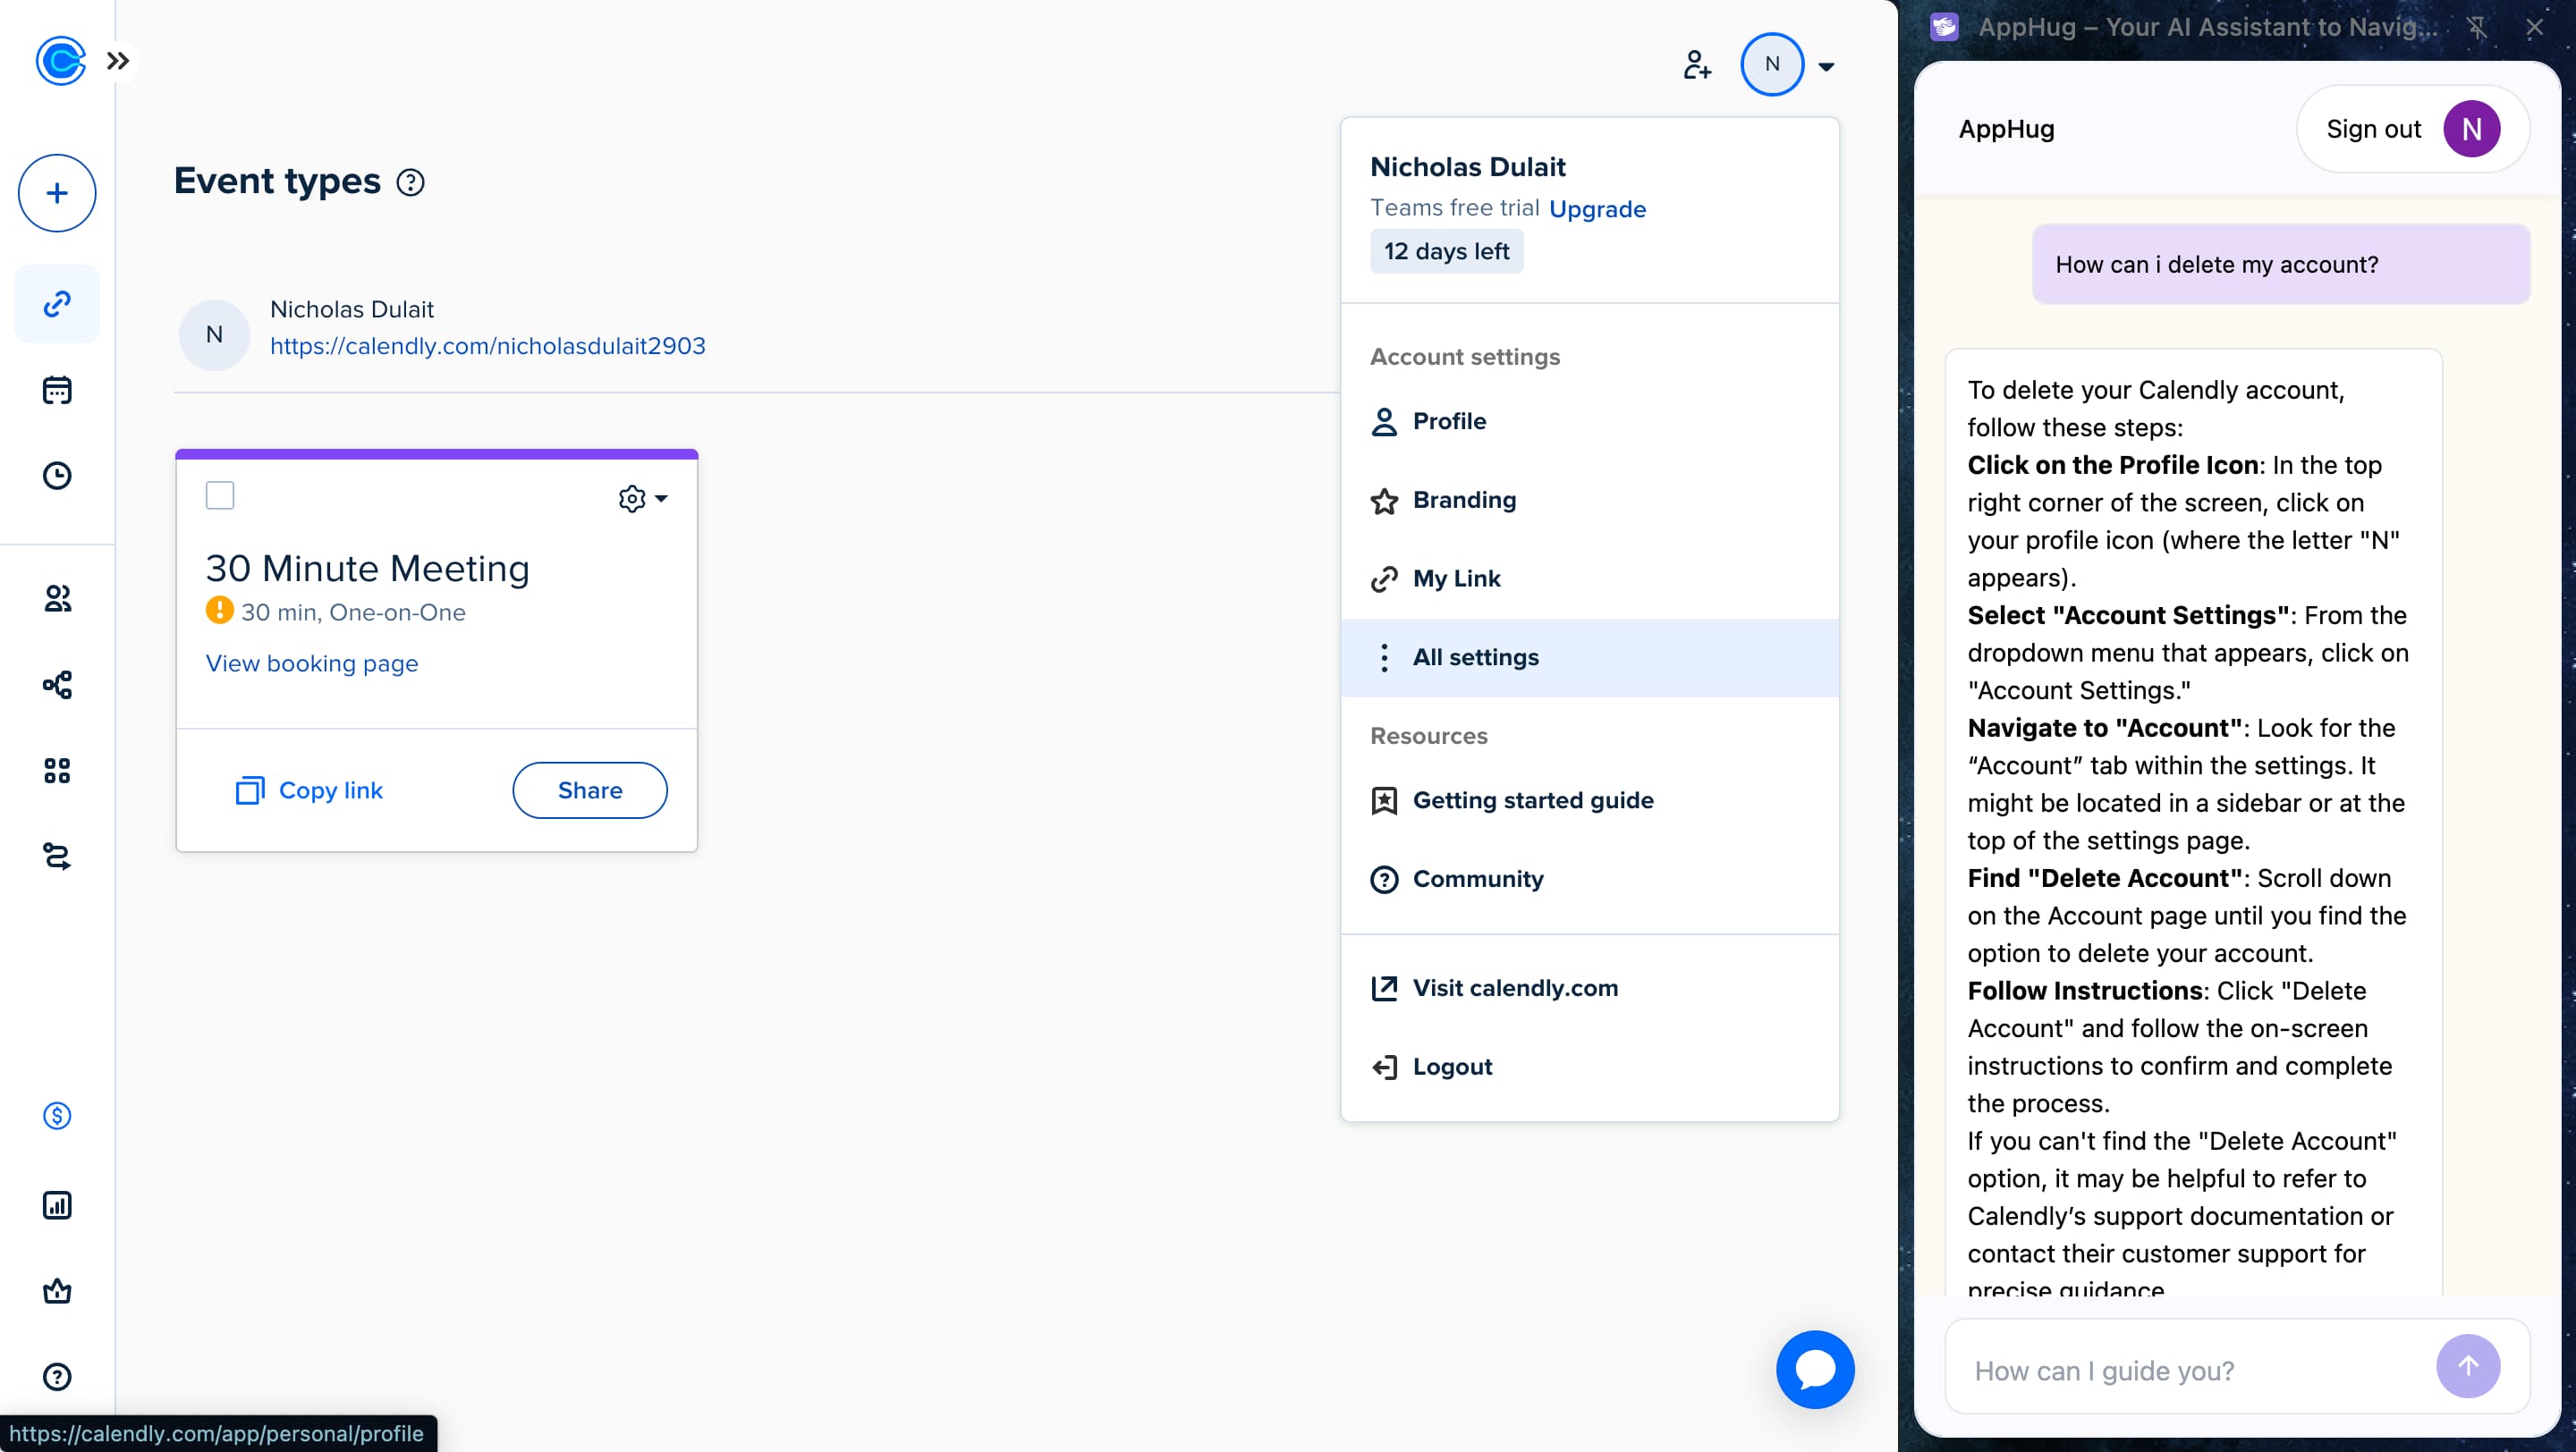The image size is (2576, 1452).
Task: Click the N profile avatar in header
Action: (x=1772, y=64)
